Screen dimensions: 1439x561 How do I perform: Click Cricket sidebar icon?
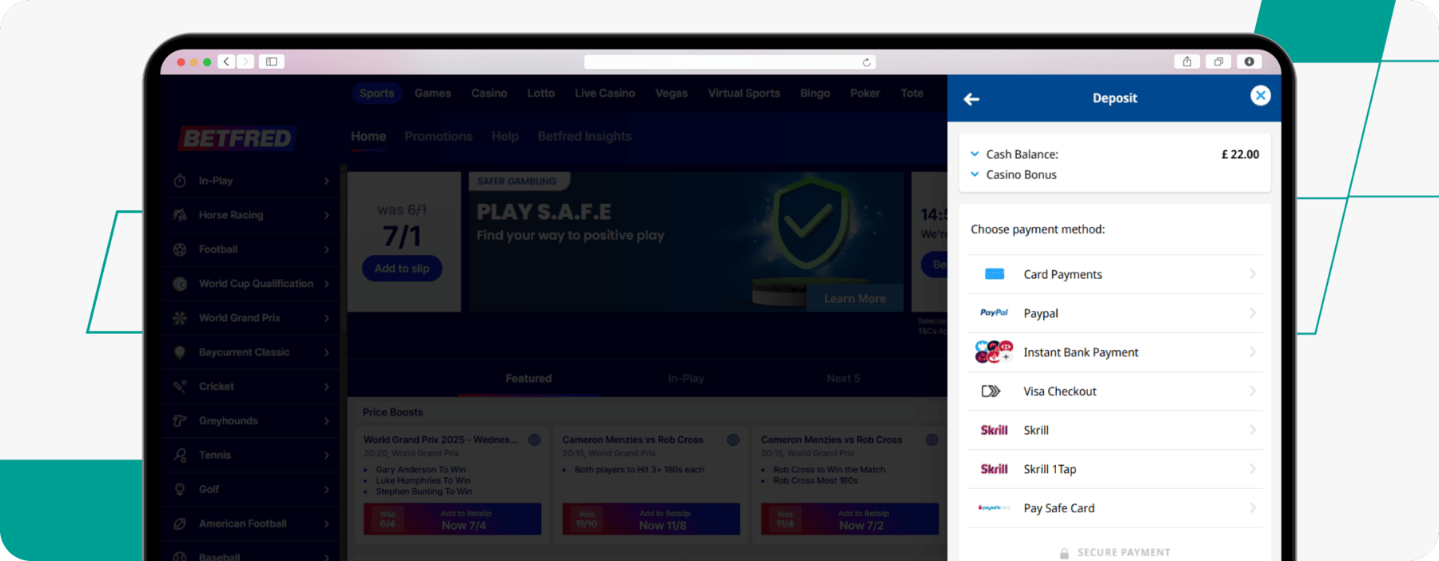pos(180,387)
